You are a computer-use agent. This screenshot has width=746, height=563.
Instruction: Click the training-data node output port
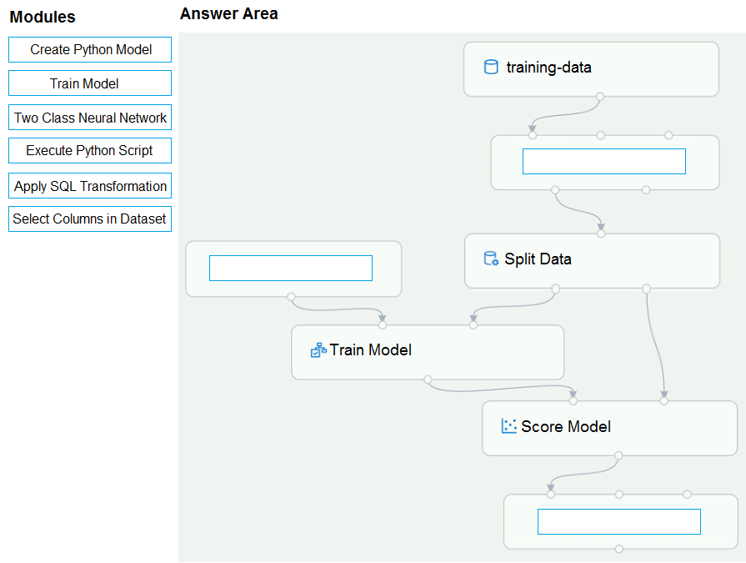[600, 97]
